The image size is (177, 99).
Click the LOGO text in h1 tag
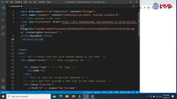pyautogui.click(x=36, y=71)
